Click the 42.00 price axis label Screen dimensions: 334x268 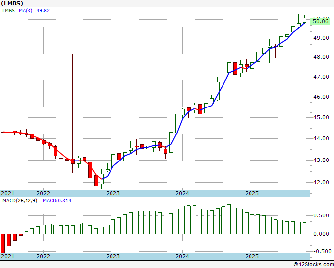pyautogui.click(x=321, y=182)
